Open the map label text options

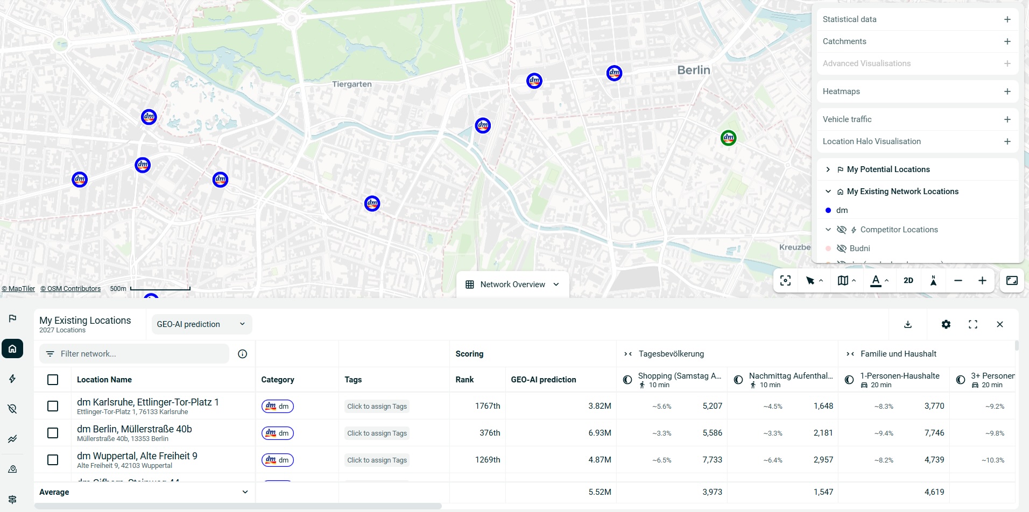(x=879, y=281)
